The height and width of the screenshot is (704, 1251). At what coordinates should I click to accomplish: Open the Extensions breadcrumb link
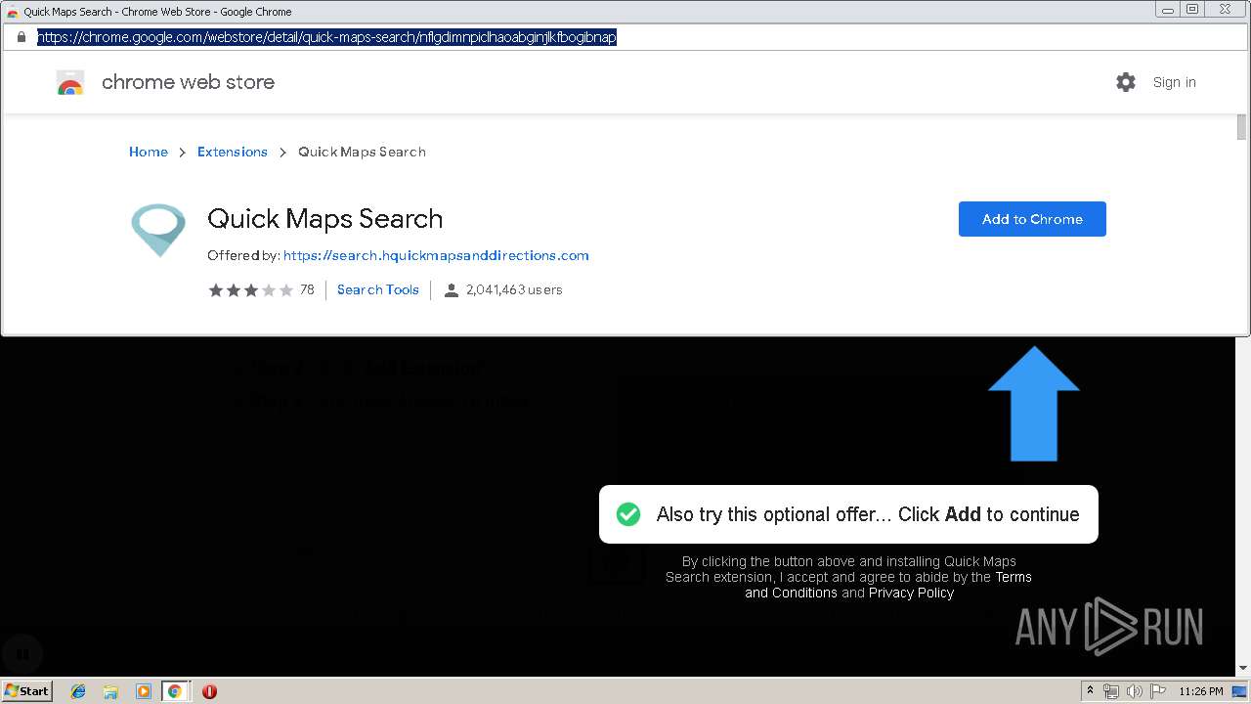233,152
